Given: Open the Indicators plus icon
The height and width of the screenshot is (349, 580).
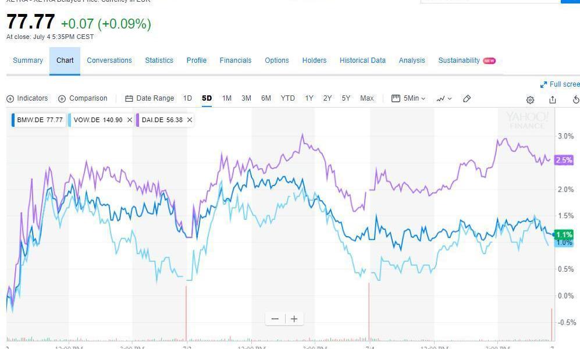Looking at the screenshot, I should click(x=10, y=99).
